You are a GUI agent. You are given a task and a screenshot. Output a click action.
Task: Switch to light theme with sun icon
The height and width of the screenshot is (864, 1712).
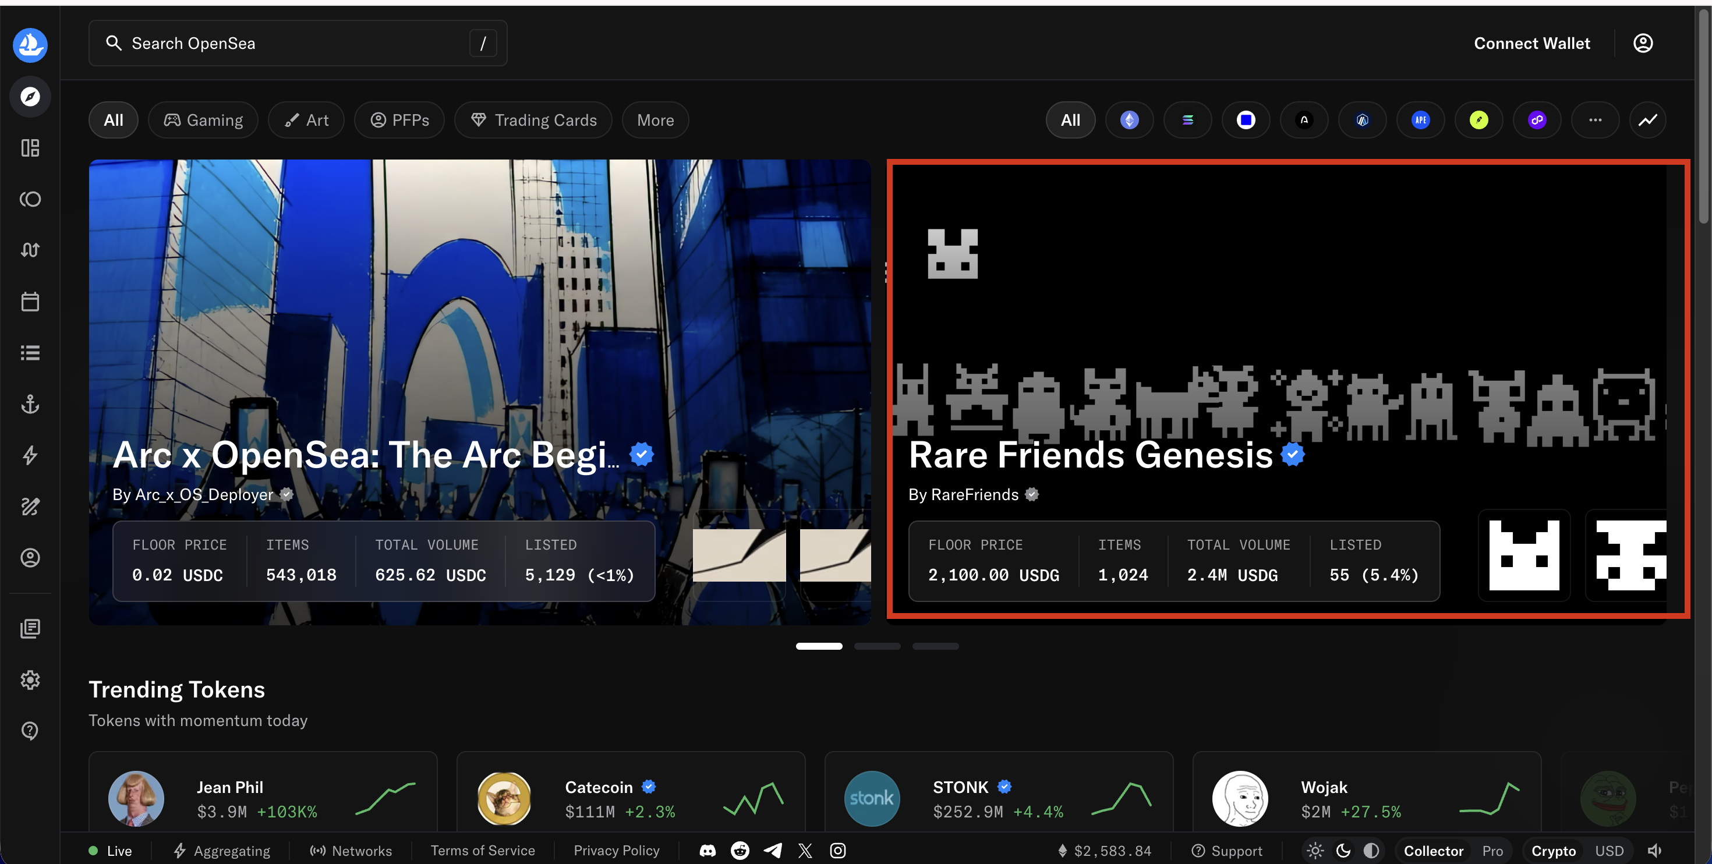1315,851
